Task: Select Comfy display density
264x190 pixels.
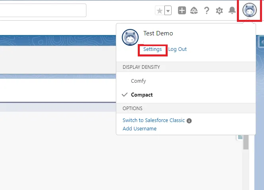Action: pyautogui.click(x=138, y=81)
